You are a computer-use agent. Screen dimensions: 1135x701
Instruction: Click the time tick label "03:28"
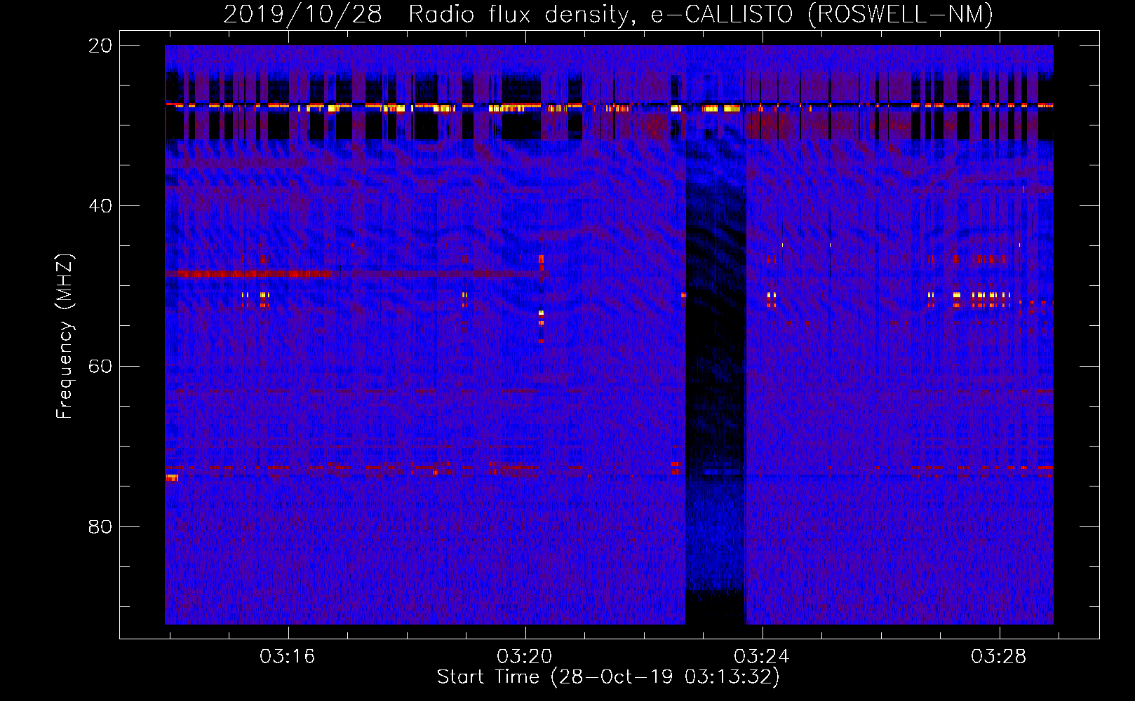pos(999,657)
